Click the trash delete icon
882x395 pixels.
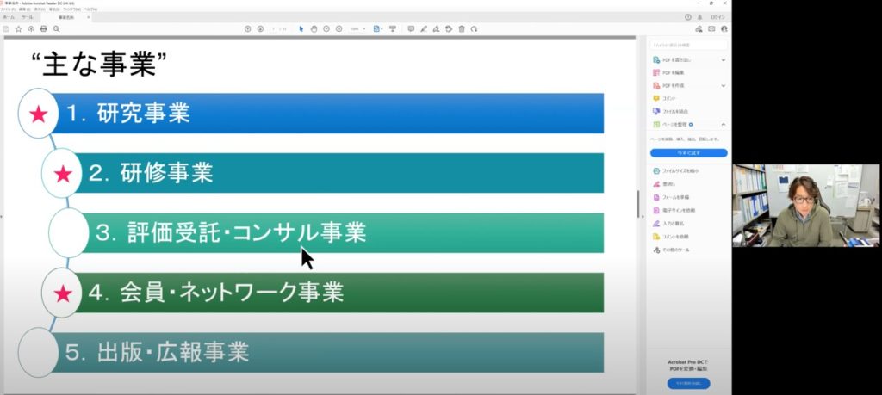pyautogui.click(x=462, y=28)
